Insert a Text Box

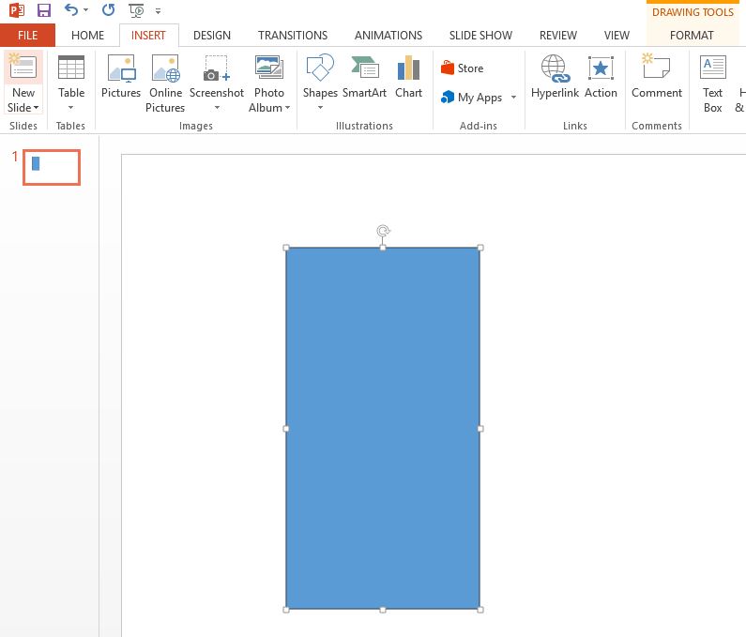(713, 83)
